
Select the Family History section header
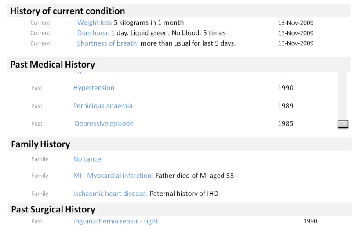pyautogui.click(x=40, y=144)
